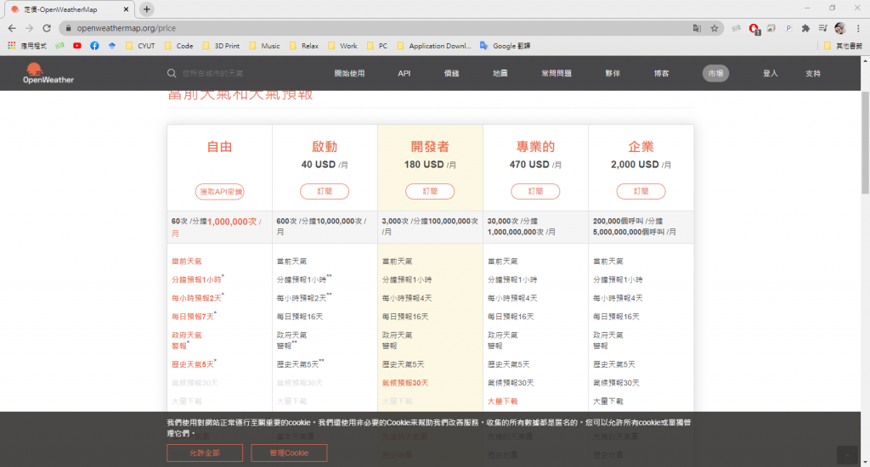Open the 其他書籤 bookmarks folder

point(843,46)
